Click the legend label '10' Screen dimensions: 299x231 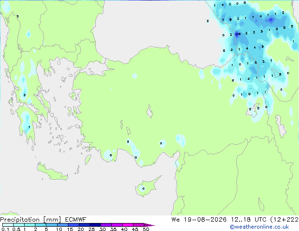click(x=59, y=229)
